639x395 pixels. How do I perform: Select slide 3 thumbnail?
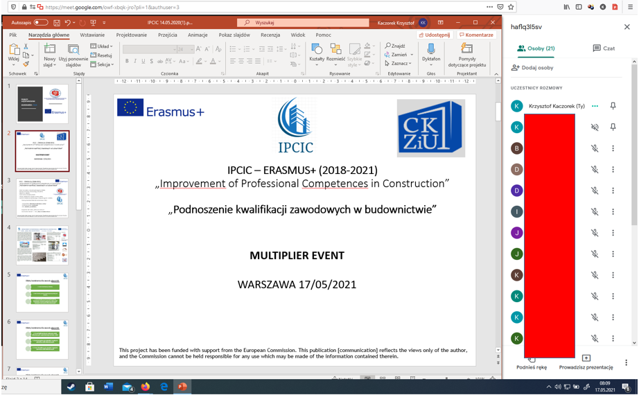42,198
